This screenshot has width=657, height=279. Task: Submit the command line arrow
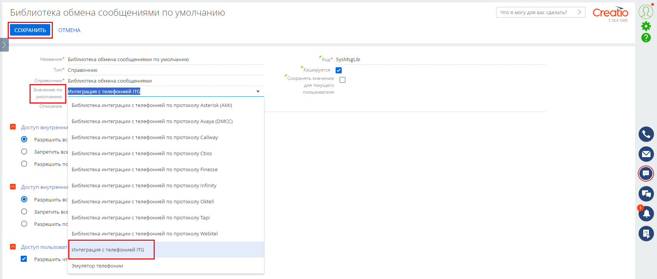coord(580,12)
